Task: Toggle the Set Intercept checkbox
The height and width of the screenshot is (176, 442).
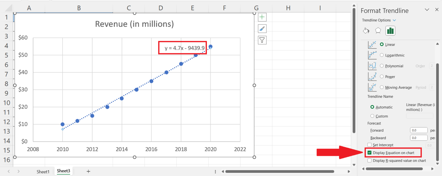Action: coord(369,145)
